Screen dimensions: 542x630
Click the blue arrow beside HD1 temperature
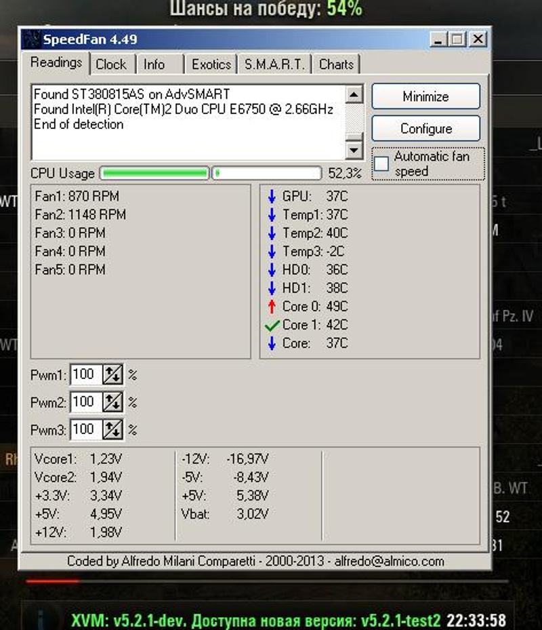272,288
